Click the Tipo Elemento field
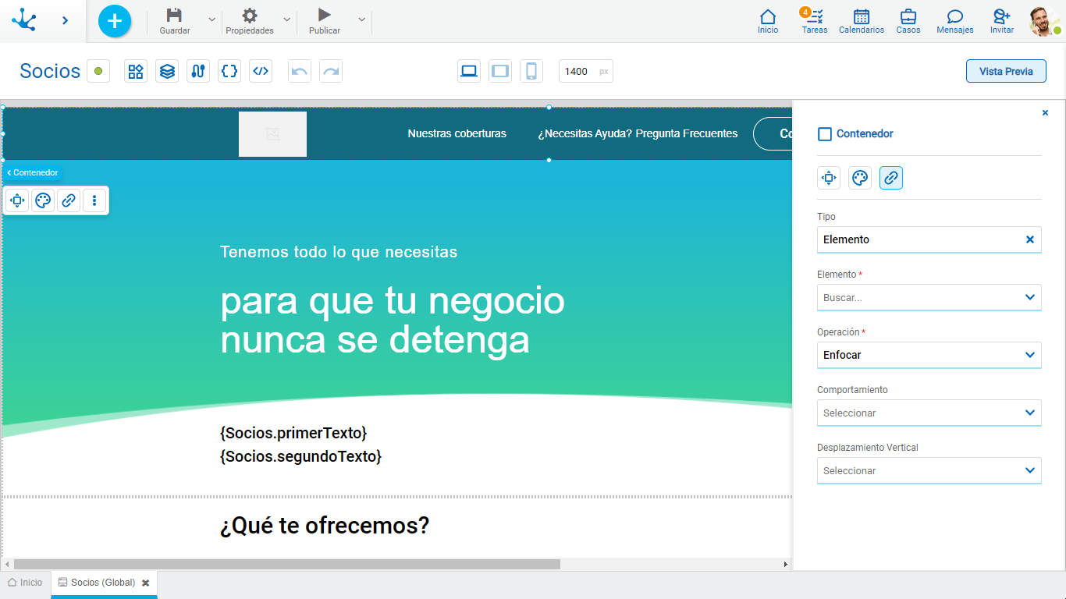This screenshot has width=1066, height=599. point(929,239)
